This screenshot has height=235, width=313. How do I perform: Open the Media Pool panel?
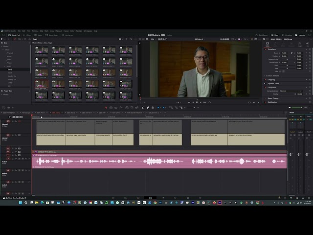point(14,35)
